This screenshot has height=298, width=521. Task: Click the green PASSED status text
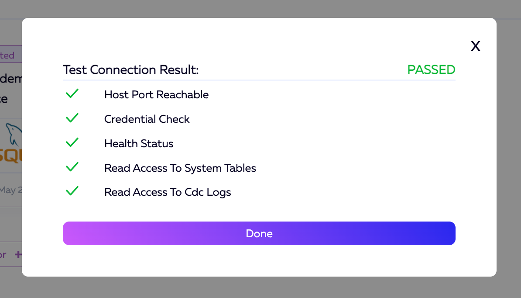coord(431,70)
